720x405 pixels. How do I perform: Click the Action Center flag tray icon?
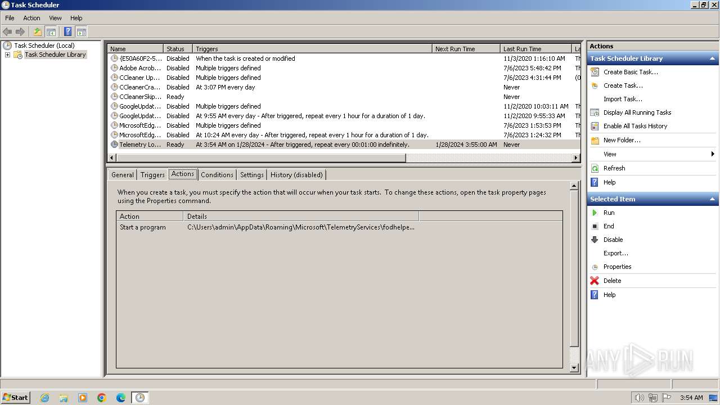666,398
